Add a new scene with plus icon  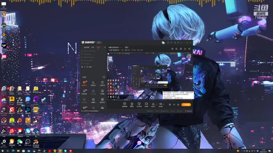[105, 47]
